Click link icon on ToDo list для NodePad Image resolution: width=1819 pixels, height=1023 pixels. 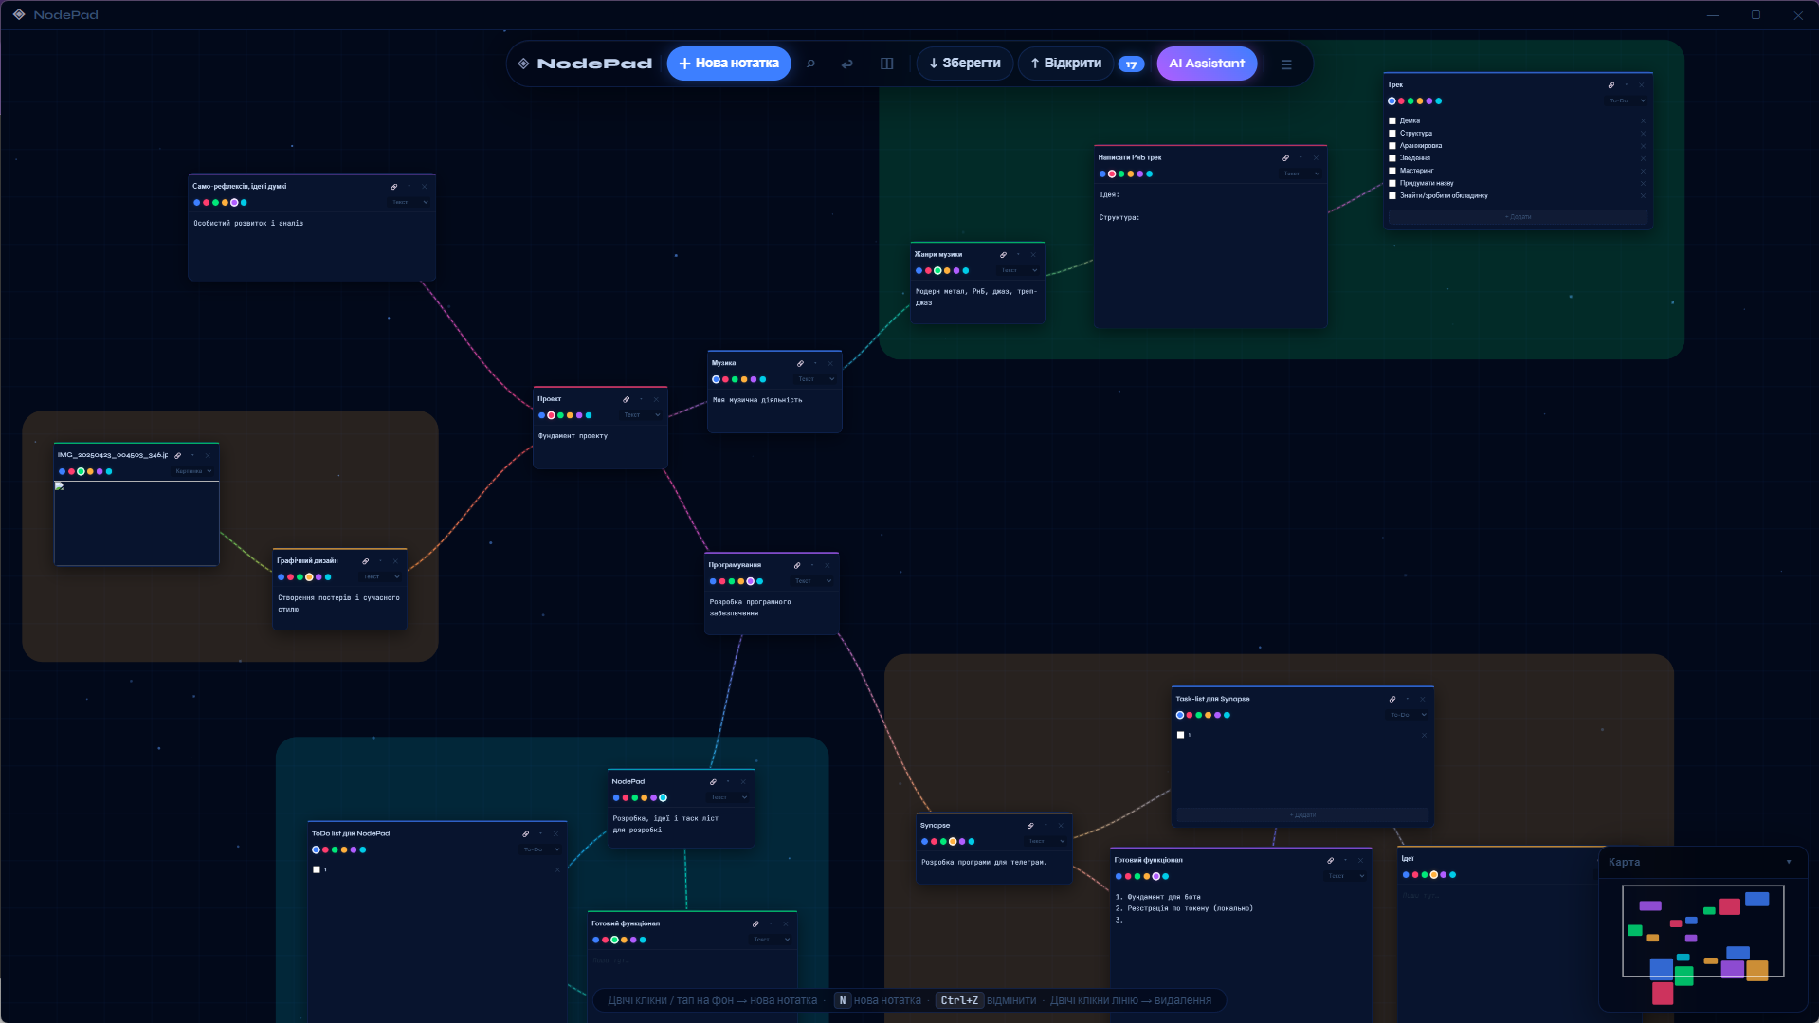pos(525,834)
